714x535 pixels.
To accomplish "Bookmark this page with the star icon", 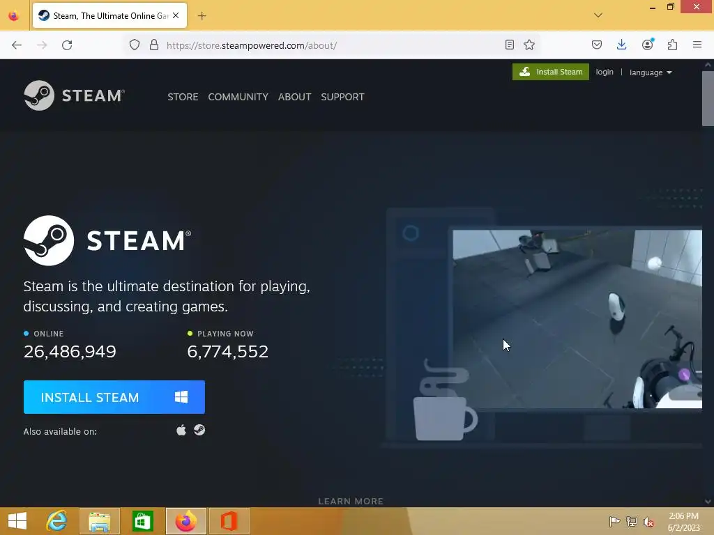I will pos(529,45).
